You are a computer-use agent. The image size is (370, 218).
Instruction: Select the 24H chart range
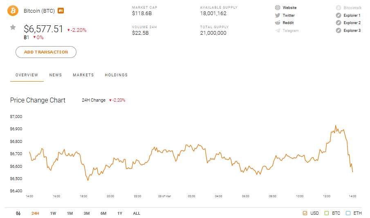click(35, 213)
